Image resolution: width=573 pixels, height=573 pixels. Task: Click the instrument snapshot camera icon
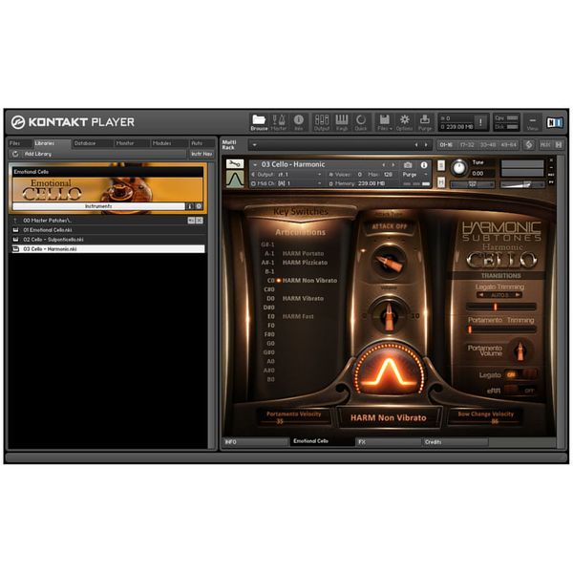click(x=409, y=164)
